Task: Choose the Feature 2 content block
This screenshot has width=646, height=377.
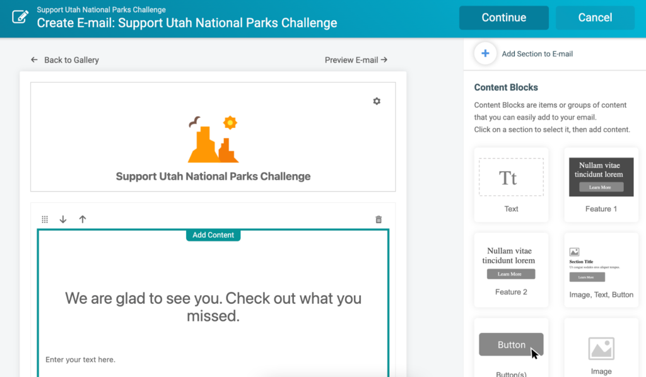Action: pyautogui.click(x=511, y=271)
